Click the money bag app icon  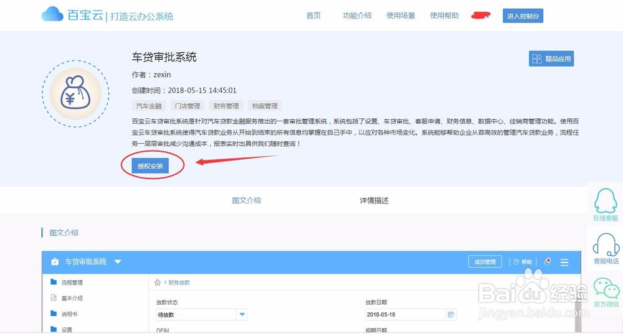(75, 94)
